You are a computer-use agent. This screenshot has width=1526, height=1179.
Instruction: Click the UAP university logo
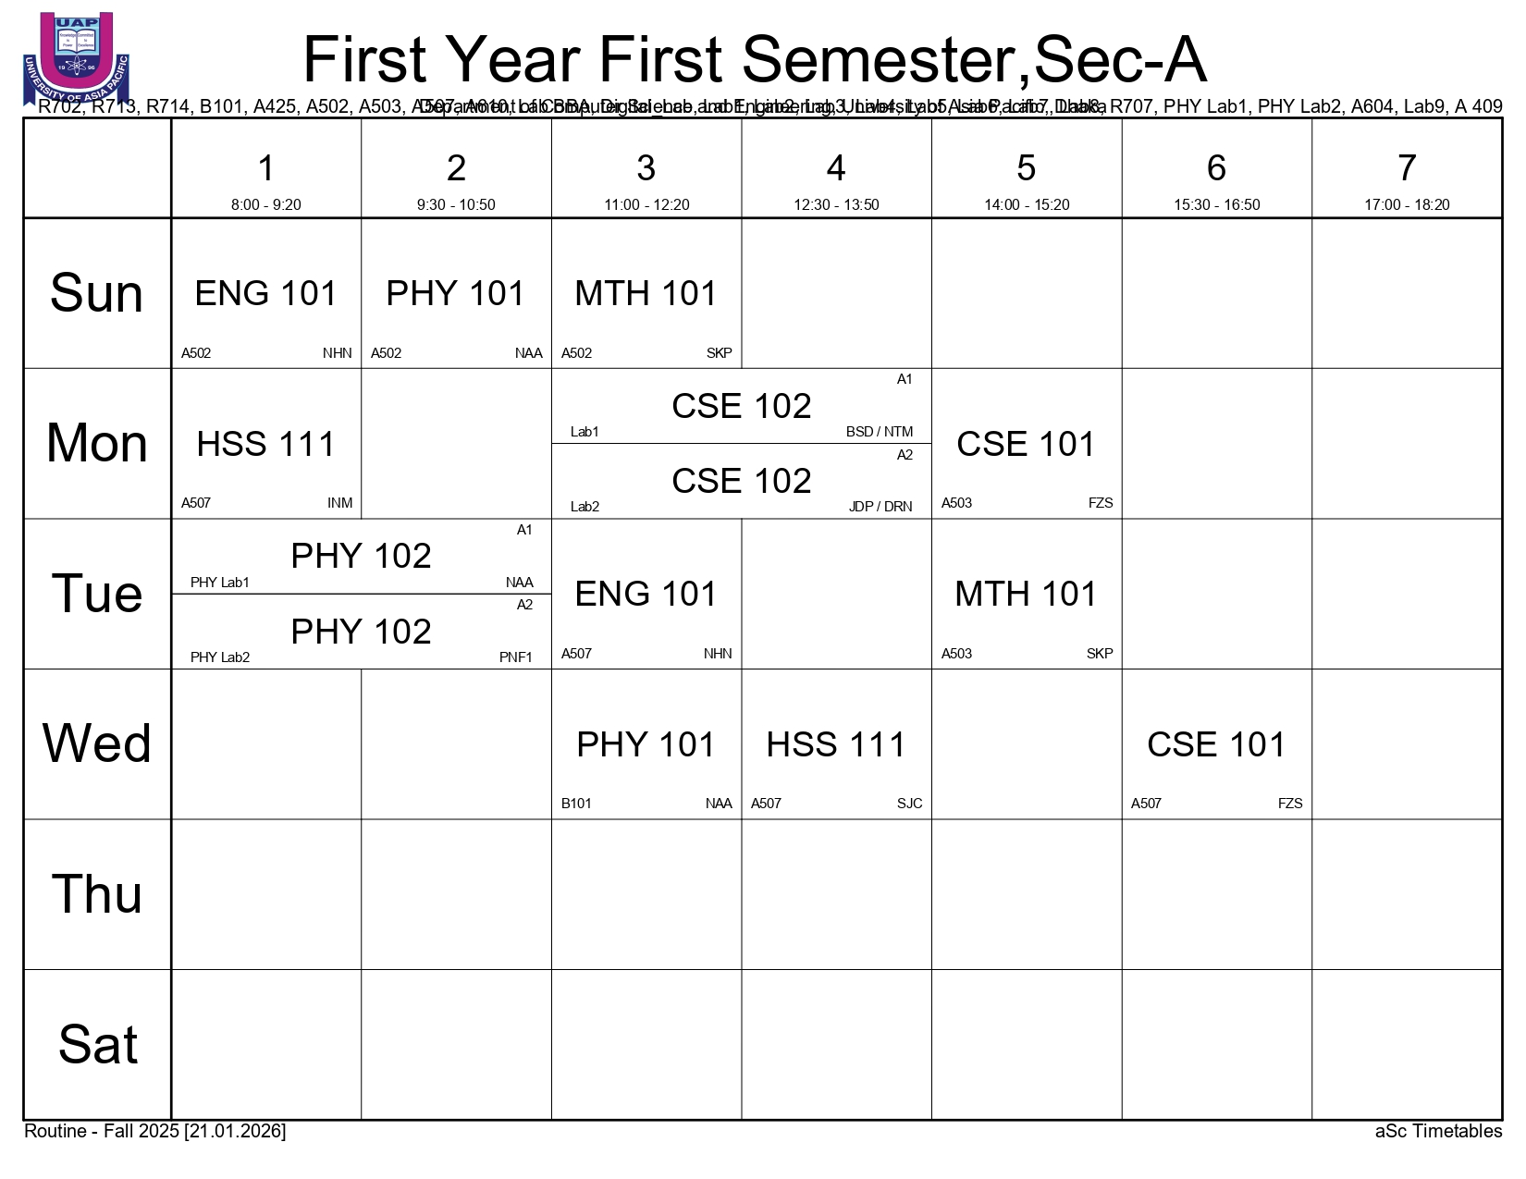[76, 57]
